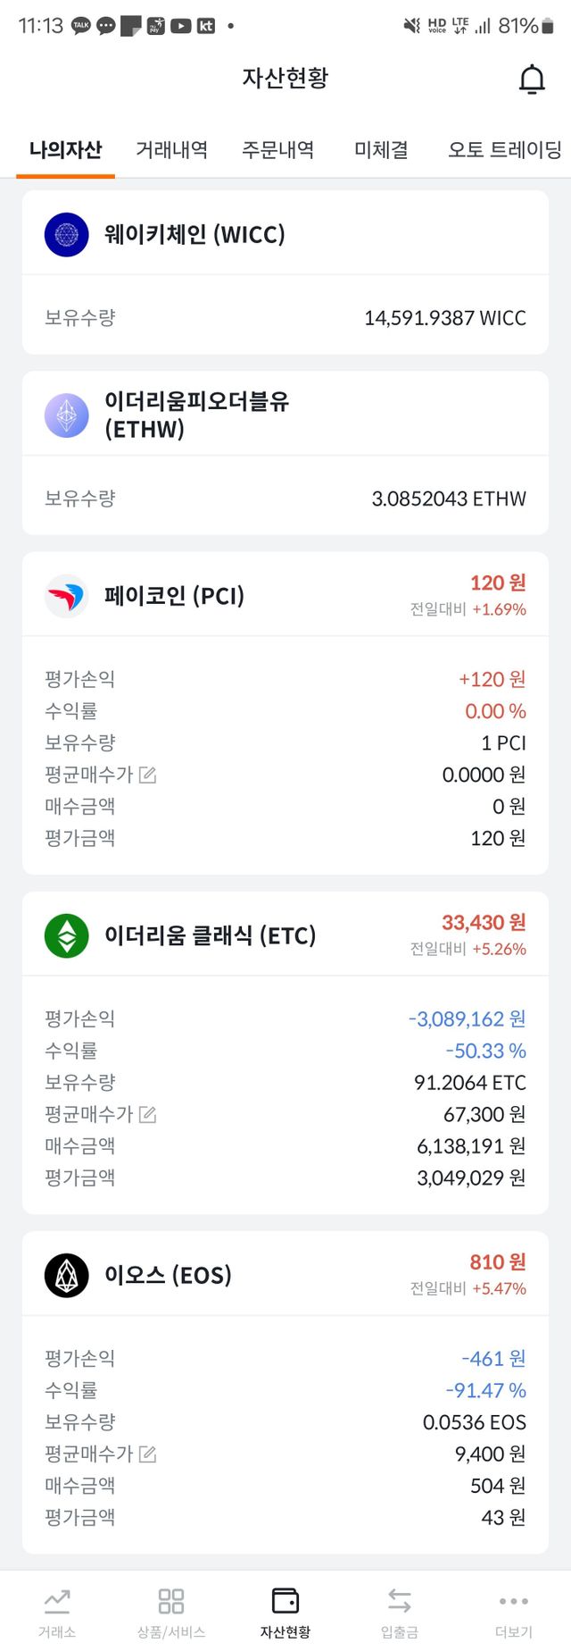The width and height of the screenshot is (571, 1651).
Task: Tap the EOS coin logo
Action: point(67,1275)
